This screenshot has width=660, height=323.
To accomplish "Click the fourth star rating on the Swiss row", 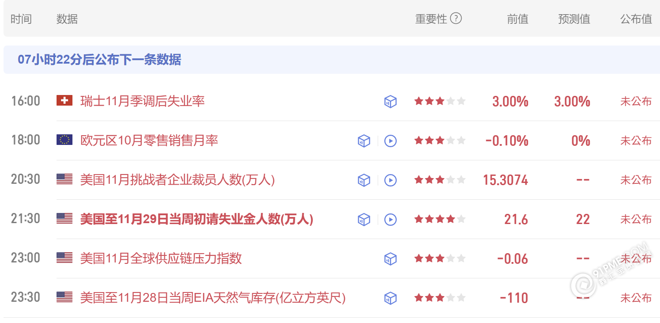I will [x=451, y=101].
